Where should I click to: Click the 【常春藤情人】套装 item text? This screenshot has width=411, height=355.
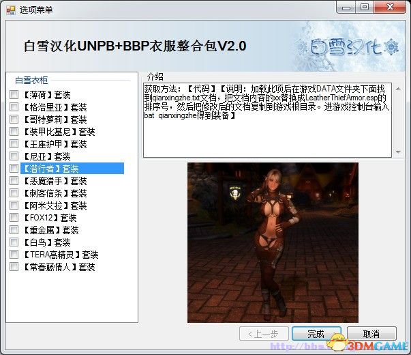tap(59, 267)
